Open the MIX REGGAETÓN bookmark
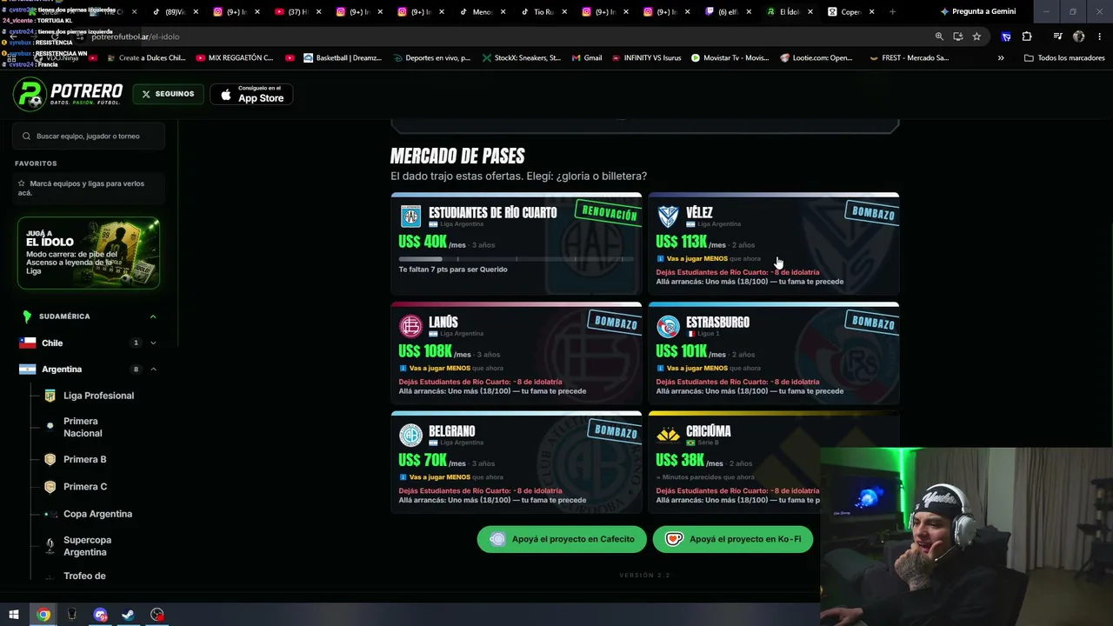1113x626 pixels. [235, 58]
